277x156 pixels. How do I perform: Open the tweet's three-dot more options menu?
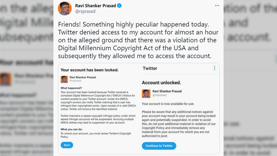tap(217, 6)
